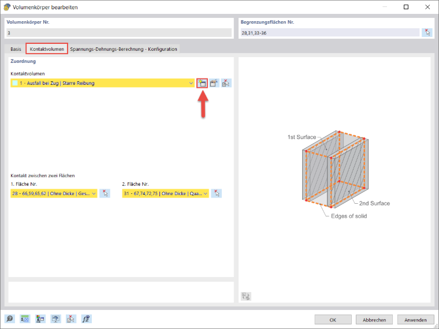The width and height of the screenshot is (439, 329).
Task: Click the copy-from-selection icon in bottom toolbar
Action: click(71, 319)
